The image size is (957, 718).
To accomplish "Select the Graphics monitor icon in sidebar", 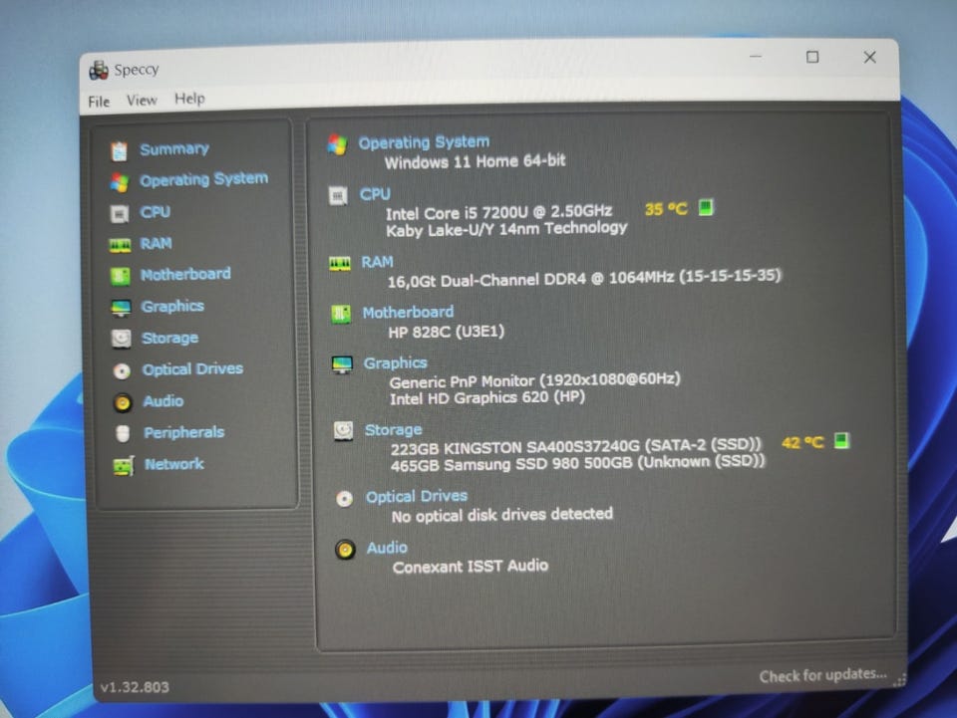I will (121, 308).
